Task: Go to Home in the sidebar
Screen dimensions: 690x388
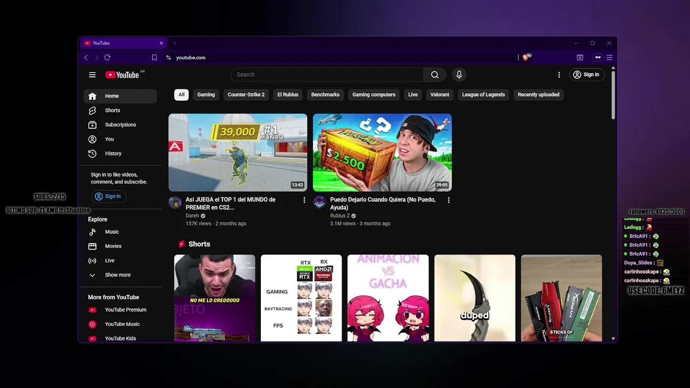Action: click(120, 96)
